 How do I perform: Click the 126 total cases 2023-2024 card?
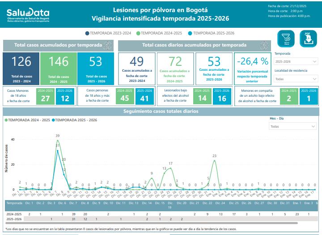point(21,68)
